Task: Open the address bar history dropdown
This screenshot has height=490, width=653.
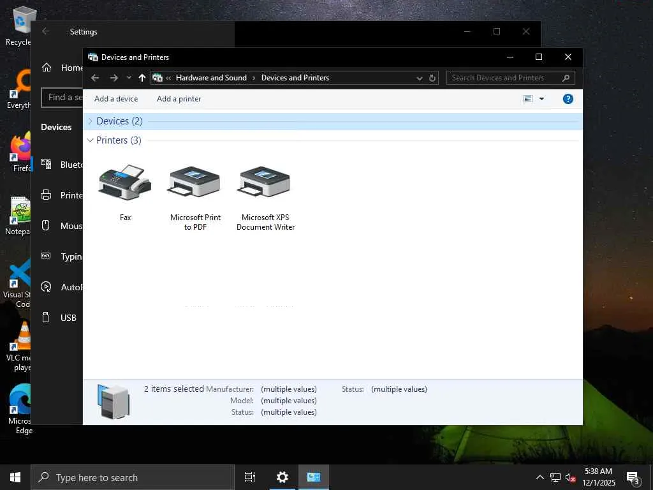Action: [x=420, y=78]
